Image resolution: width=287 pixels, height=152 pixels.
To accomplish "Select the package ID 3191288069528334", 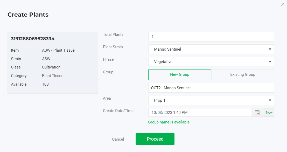I will click(33, 39).
